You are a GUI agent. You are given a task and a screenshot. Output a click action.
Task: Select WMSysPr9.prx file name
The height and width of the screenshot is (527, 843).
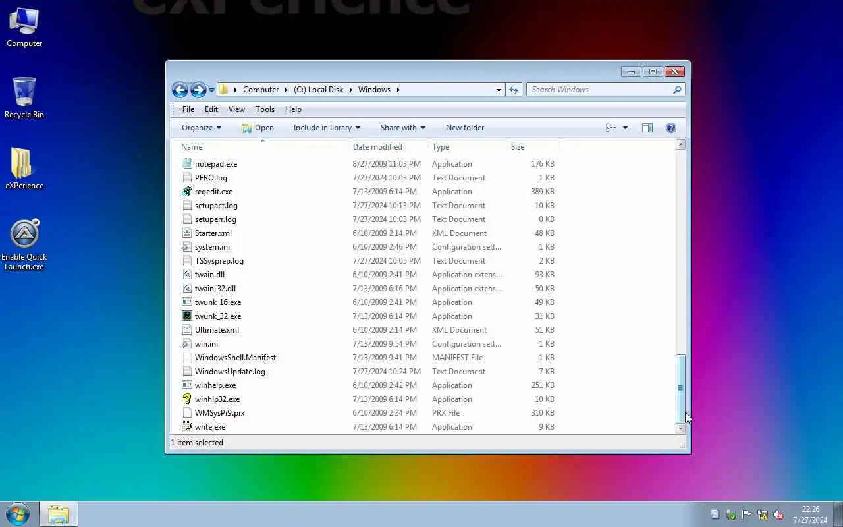(x=219, y=413)
